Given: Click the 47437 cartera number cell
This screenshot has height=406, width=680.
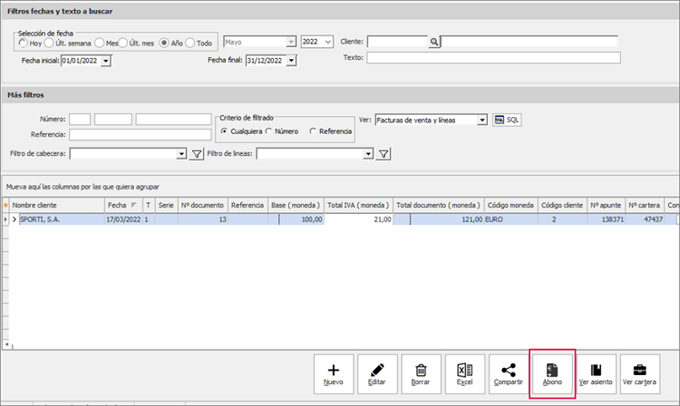Looking at the screenshot, I should 645,219.
